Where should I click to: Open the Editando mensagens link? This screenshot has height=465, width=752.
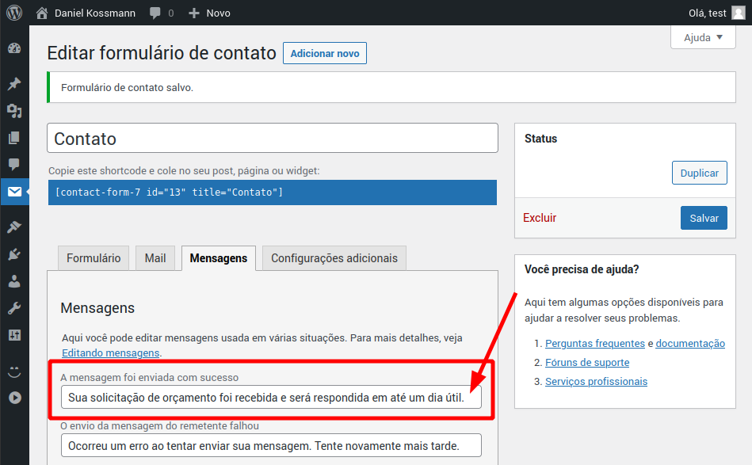pyautogui.click(x=111, y=353)
